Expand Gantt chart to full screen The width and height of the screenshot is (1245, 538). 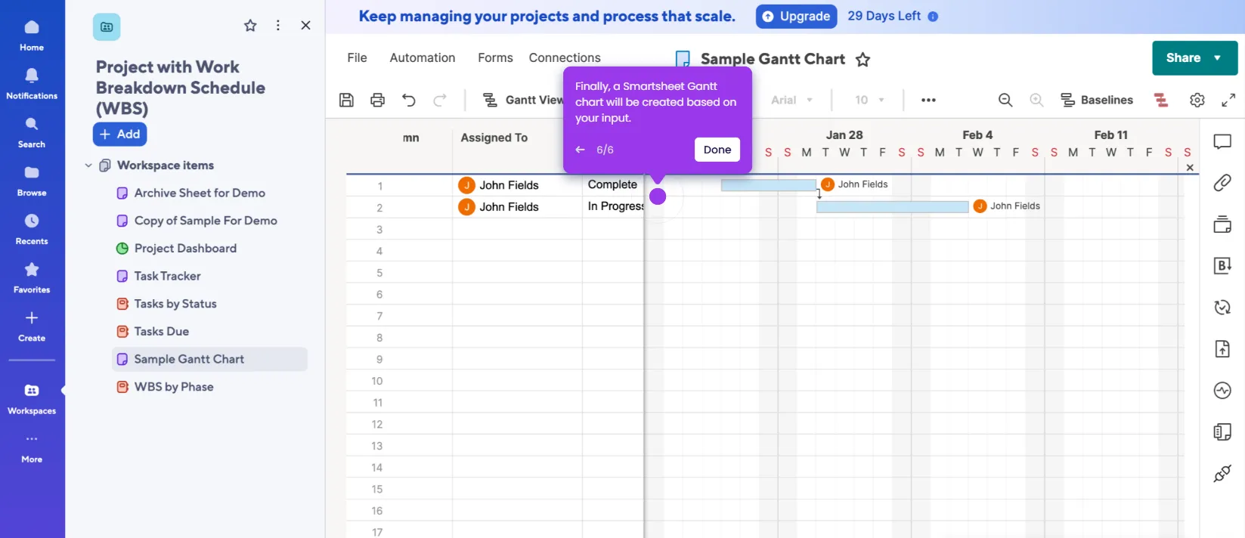[1228, 100]
